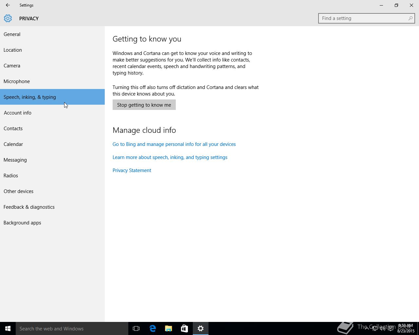Viewport: 419px width, 335px height.
Task: Open Calendar privacy settings
Action: point(52,144)
